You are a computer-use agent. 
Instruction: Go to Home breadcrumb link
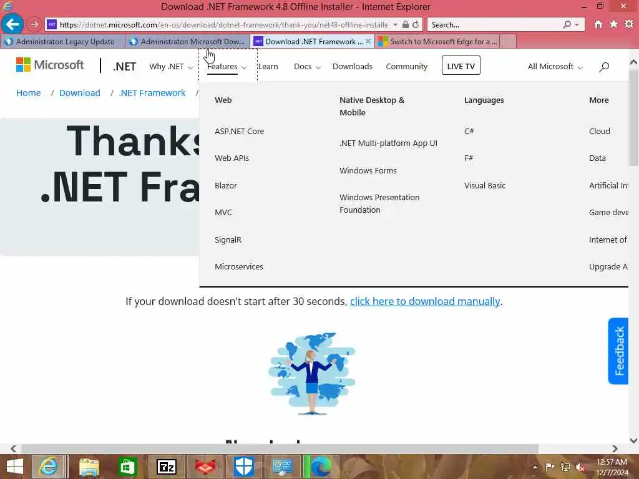pos(29,93)
